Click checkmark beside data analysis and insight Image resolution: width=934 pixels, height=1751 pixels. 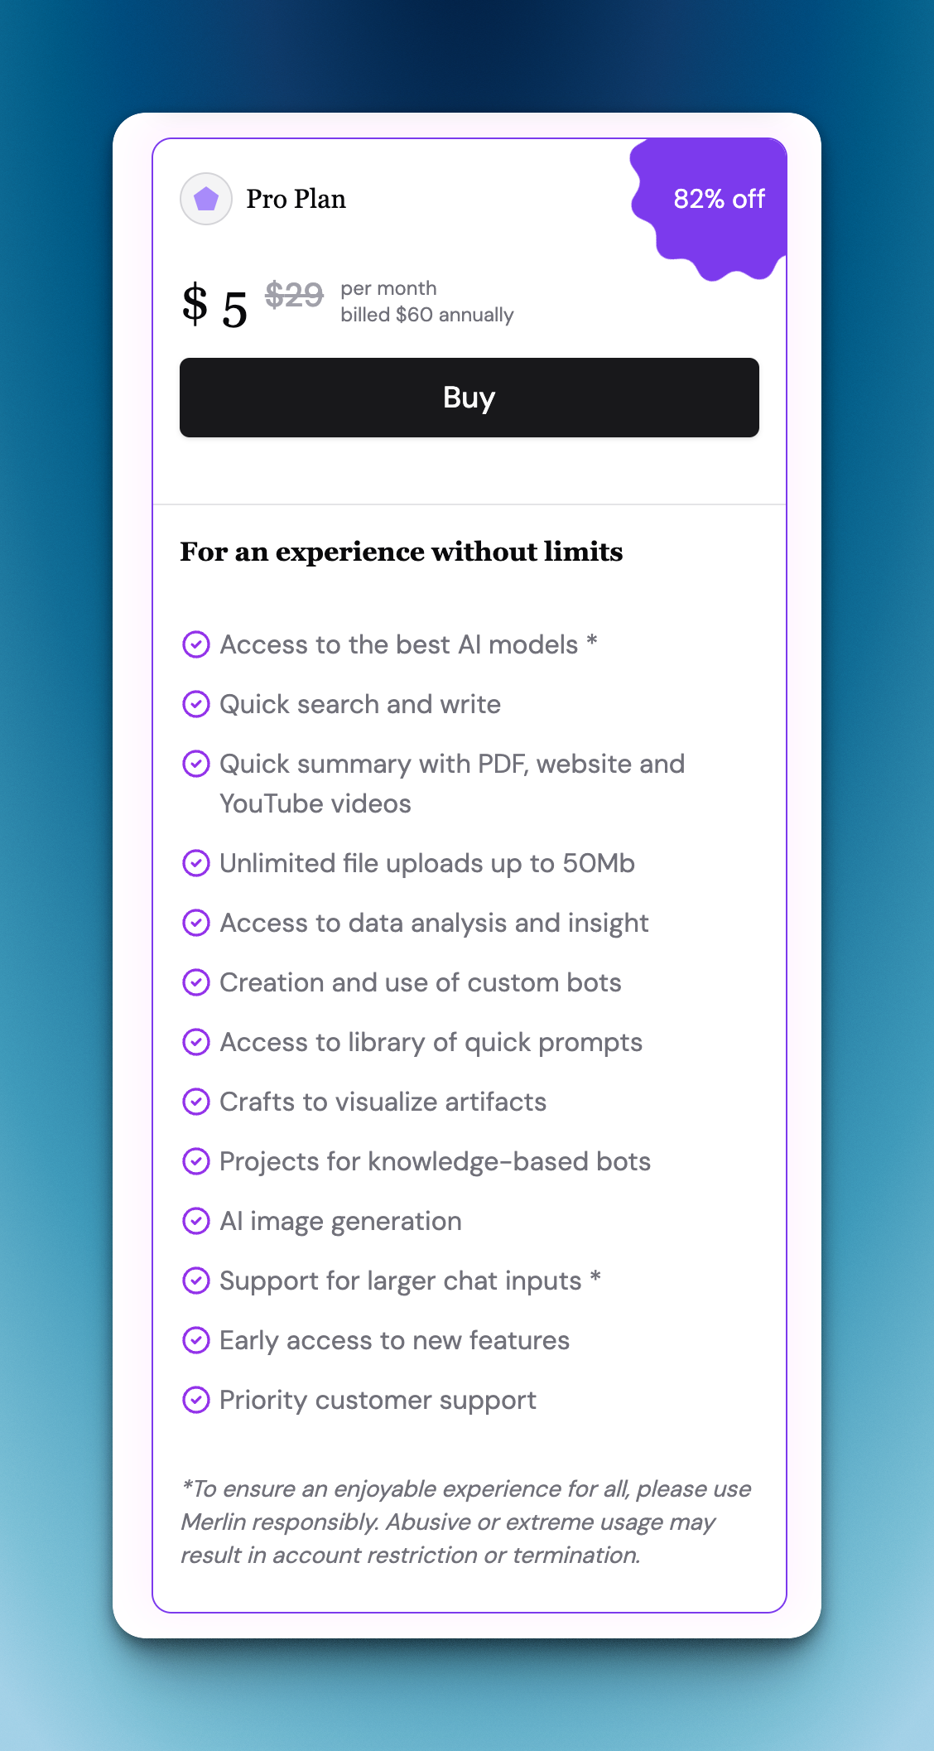tap(196, 923)
